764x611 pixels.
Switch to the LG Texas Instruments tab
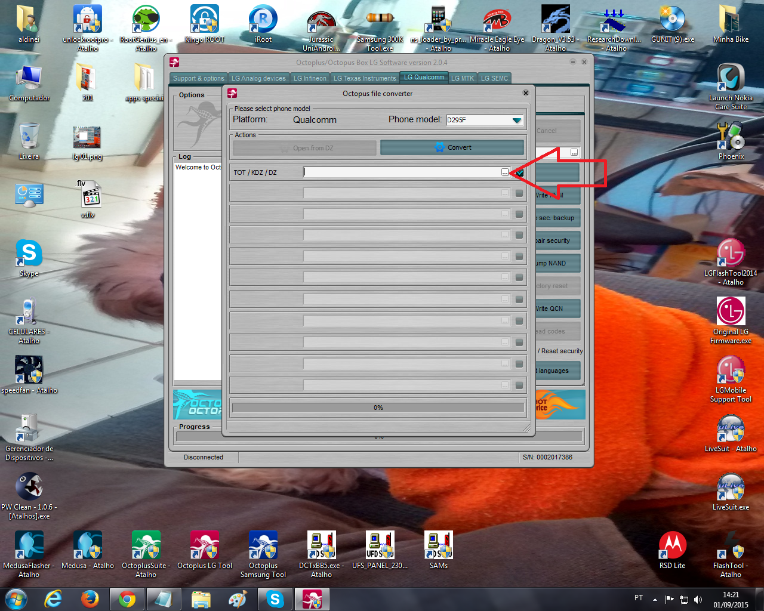[365, 78]
